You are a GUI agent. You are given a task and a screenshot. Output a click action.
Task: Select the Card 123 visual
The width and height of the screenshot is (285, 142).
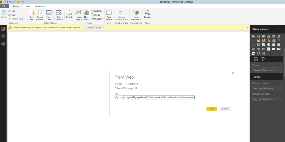(x=274, y=49)
